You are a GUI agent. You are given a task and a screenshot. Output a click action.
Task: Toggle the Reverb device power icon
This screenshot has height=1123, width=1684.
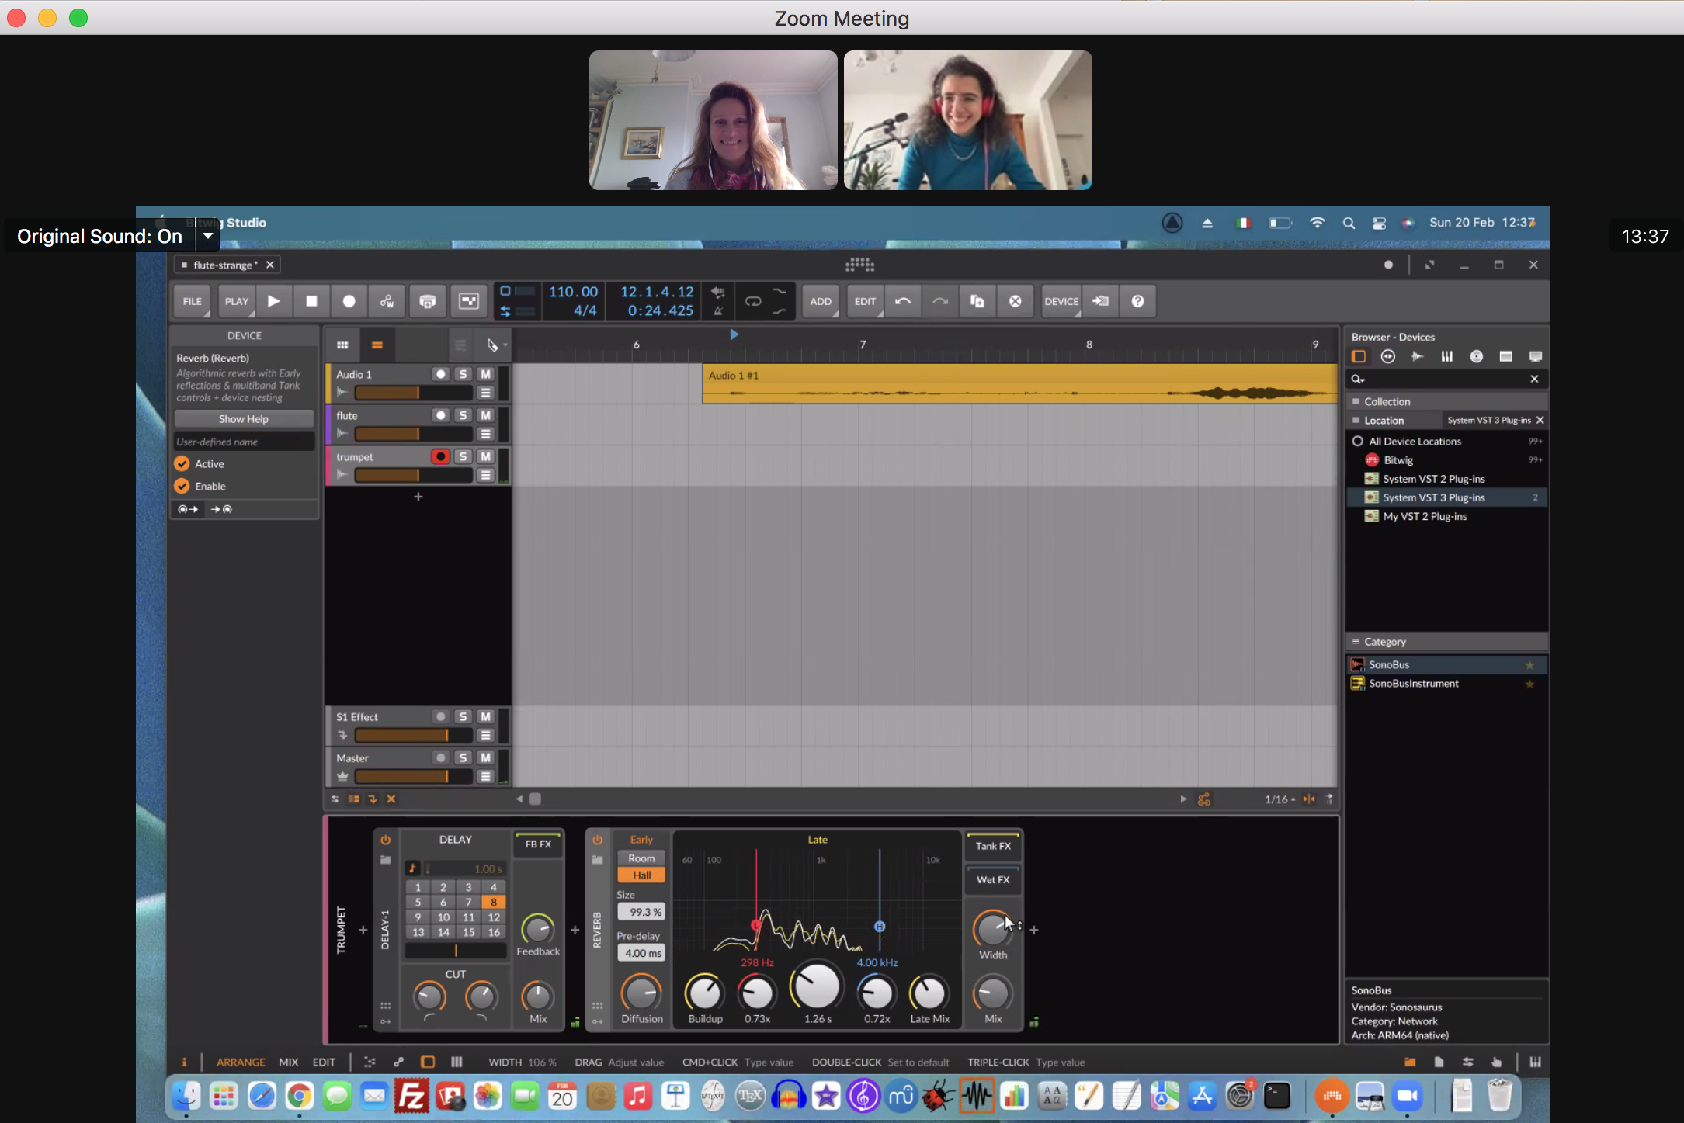point(597,840)
